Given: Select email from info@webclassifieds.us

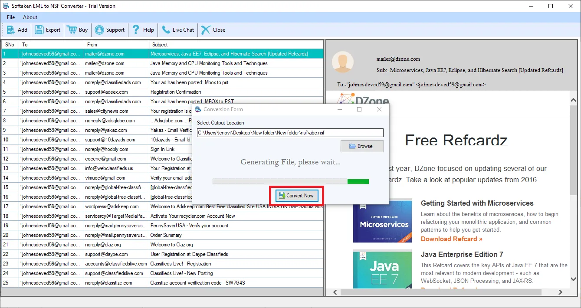Looking at the screenshot, I should 97,168.
